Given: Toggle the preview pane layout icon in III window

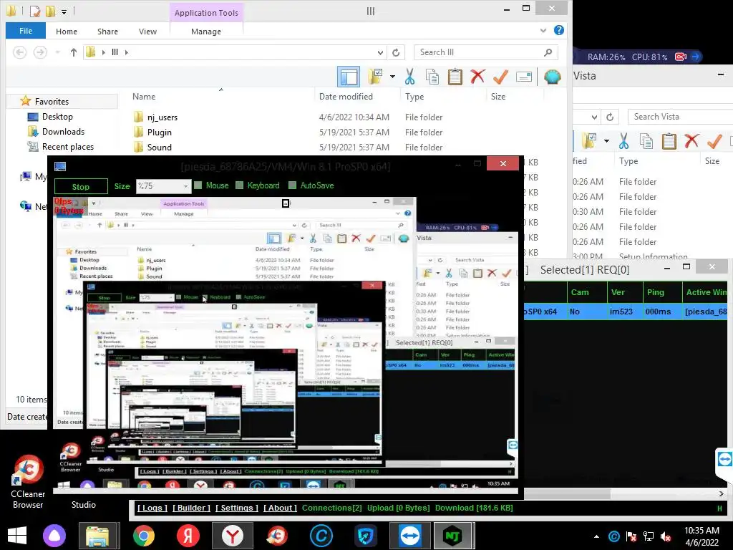Looking at the screenshot, I should (349, 77).
